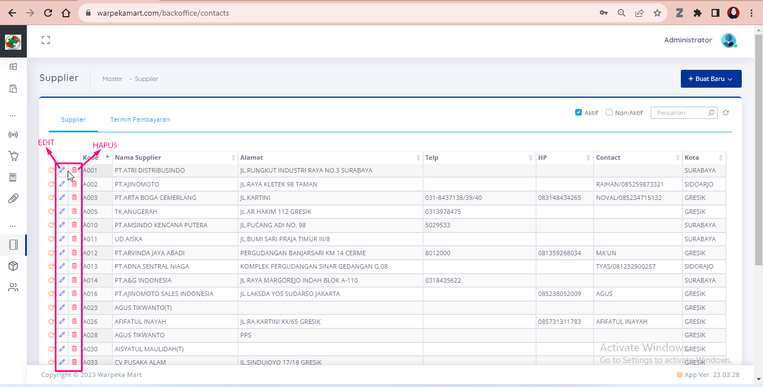This screenshot has height=387, width=763.
Task: Click trash icon for TK.ANUGERAH row
Action: [74, 211]
